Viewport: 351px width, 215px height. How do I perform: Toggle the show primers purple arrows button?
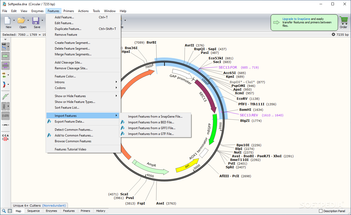(x=5, y=66)
